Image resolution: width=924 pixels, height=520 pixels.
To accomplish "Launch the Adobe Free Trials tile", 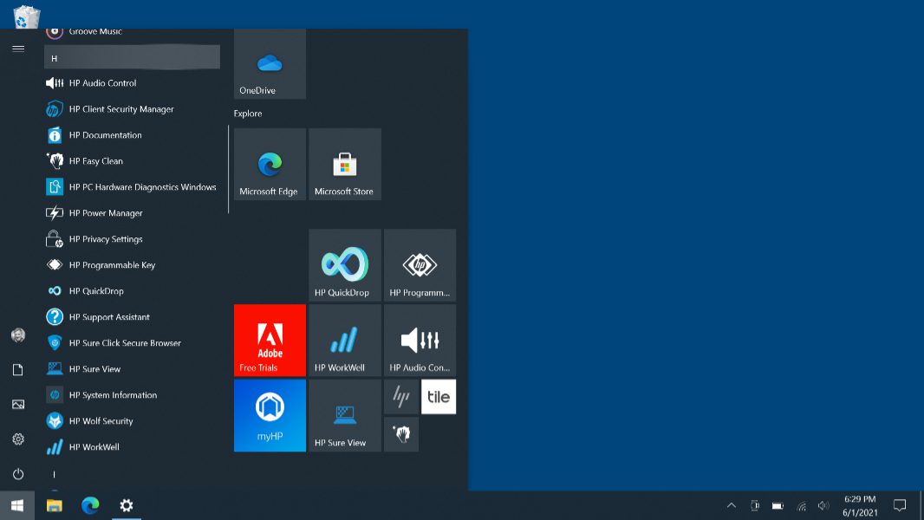I will pos(270,340).
